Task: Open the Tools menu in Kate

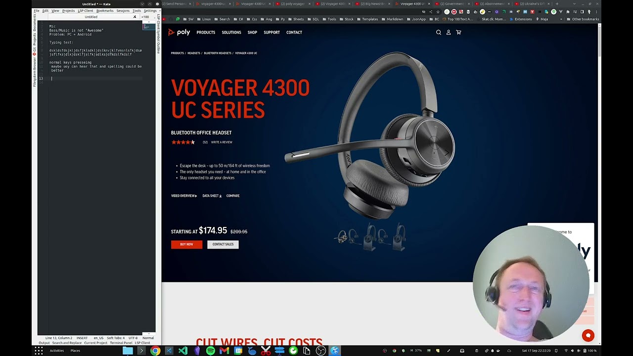Action: 136,10
